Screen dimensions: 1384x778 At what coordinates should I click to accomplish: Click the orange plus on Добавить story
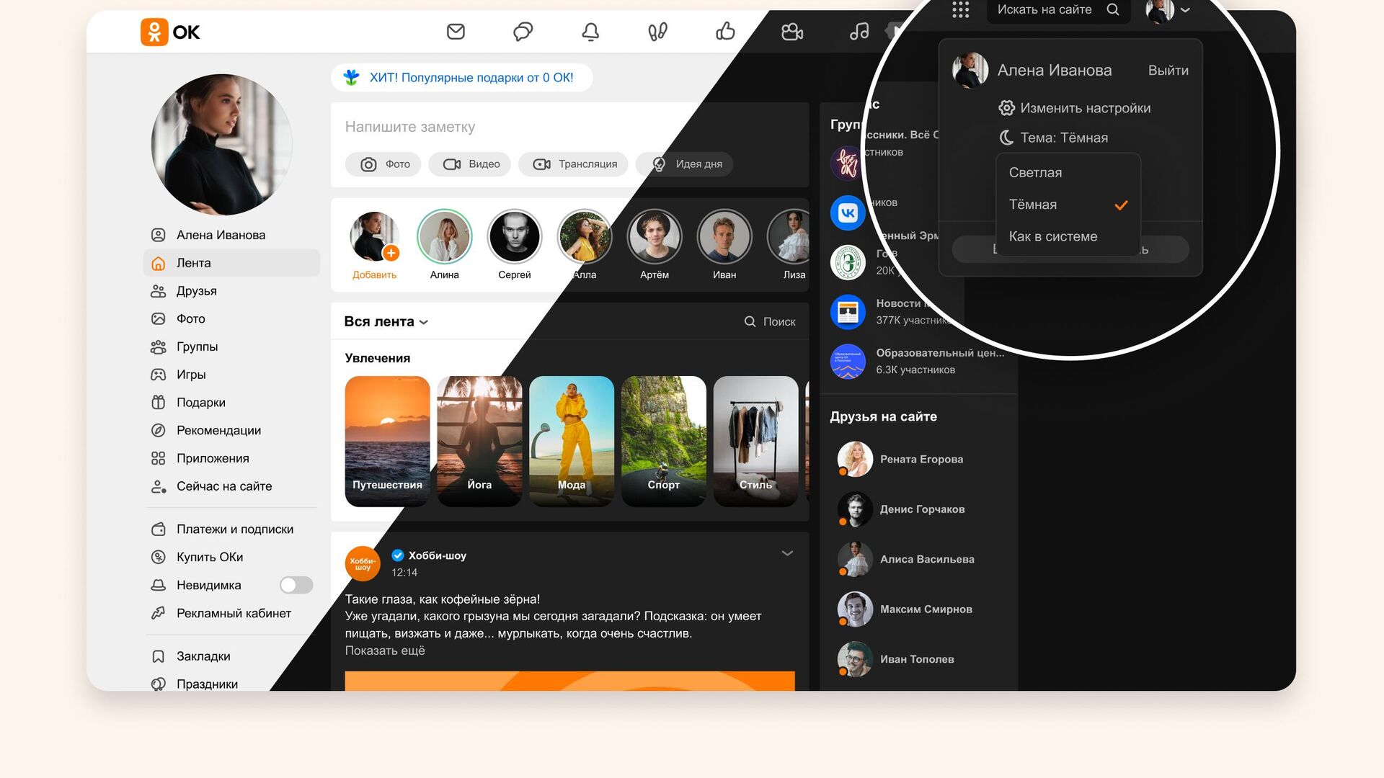point(391,253)
